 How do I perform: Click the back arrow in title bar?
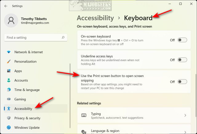click(x=5, y=6)
